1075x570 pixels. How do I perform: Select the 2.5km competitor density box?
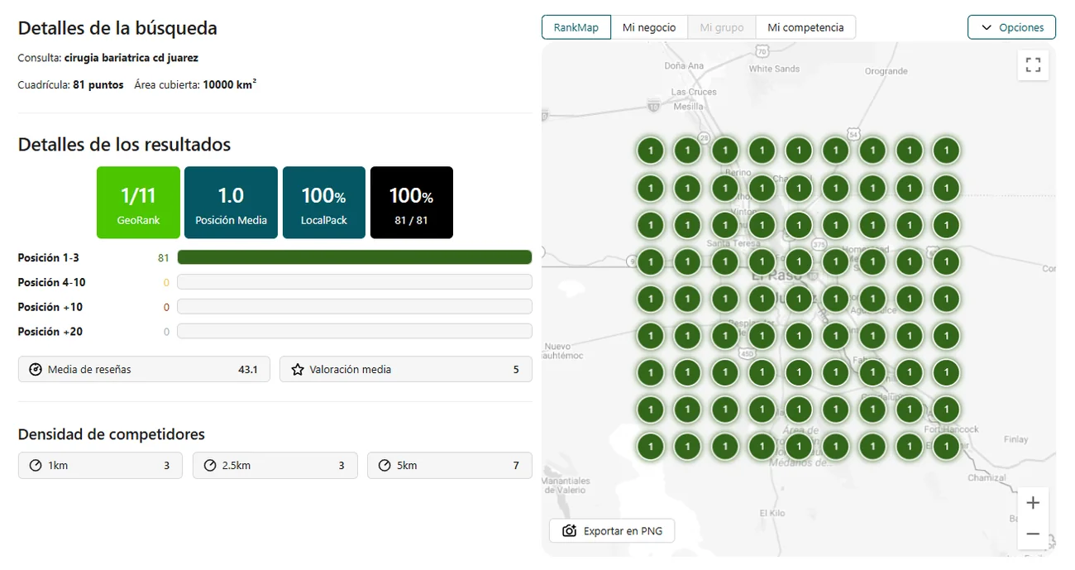(275, 466)
